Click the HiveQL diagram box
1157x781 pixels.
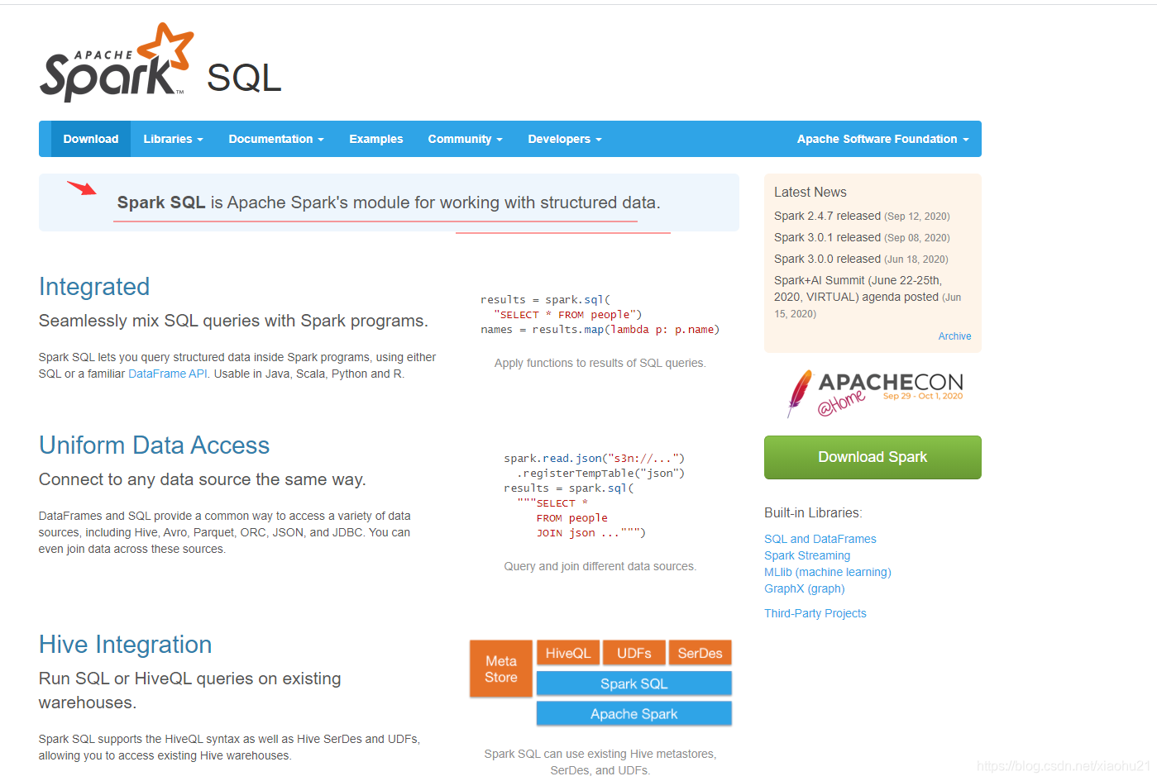click(x=568, y=653)
